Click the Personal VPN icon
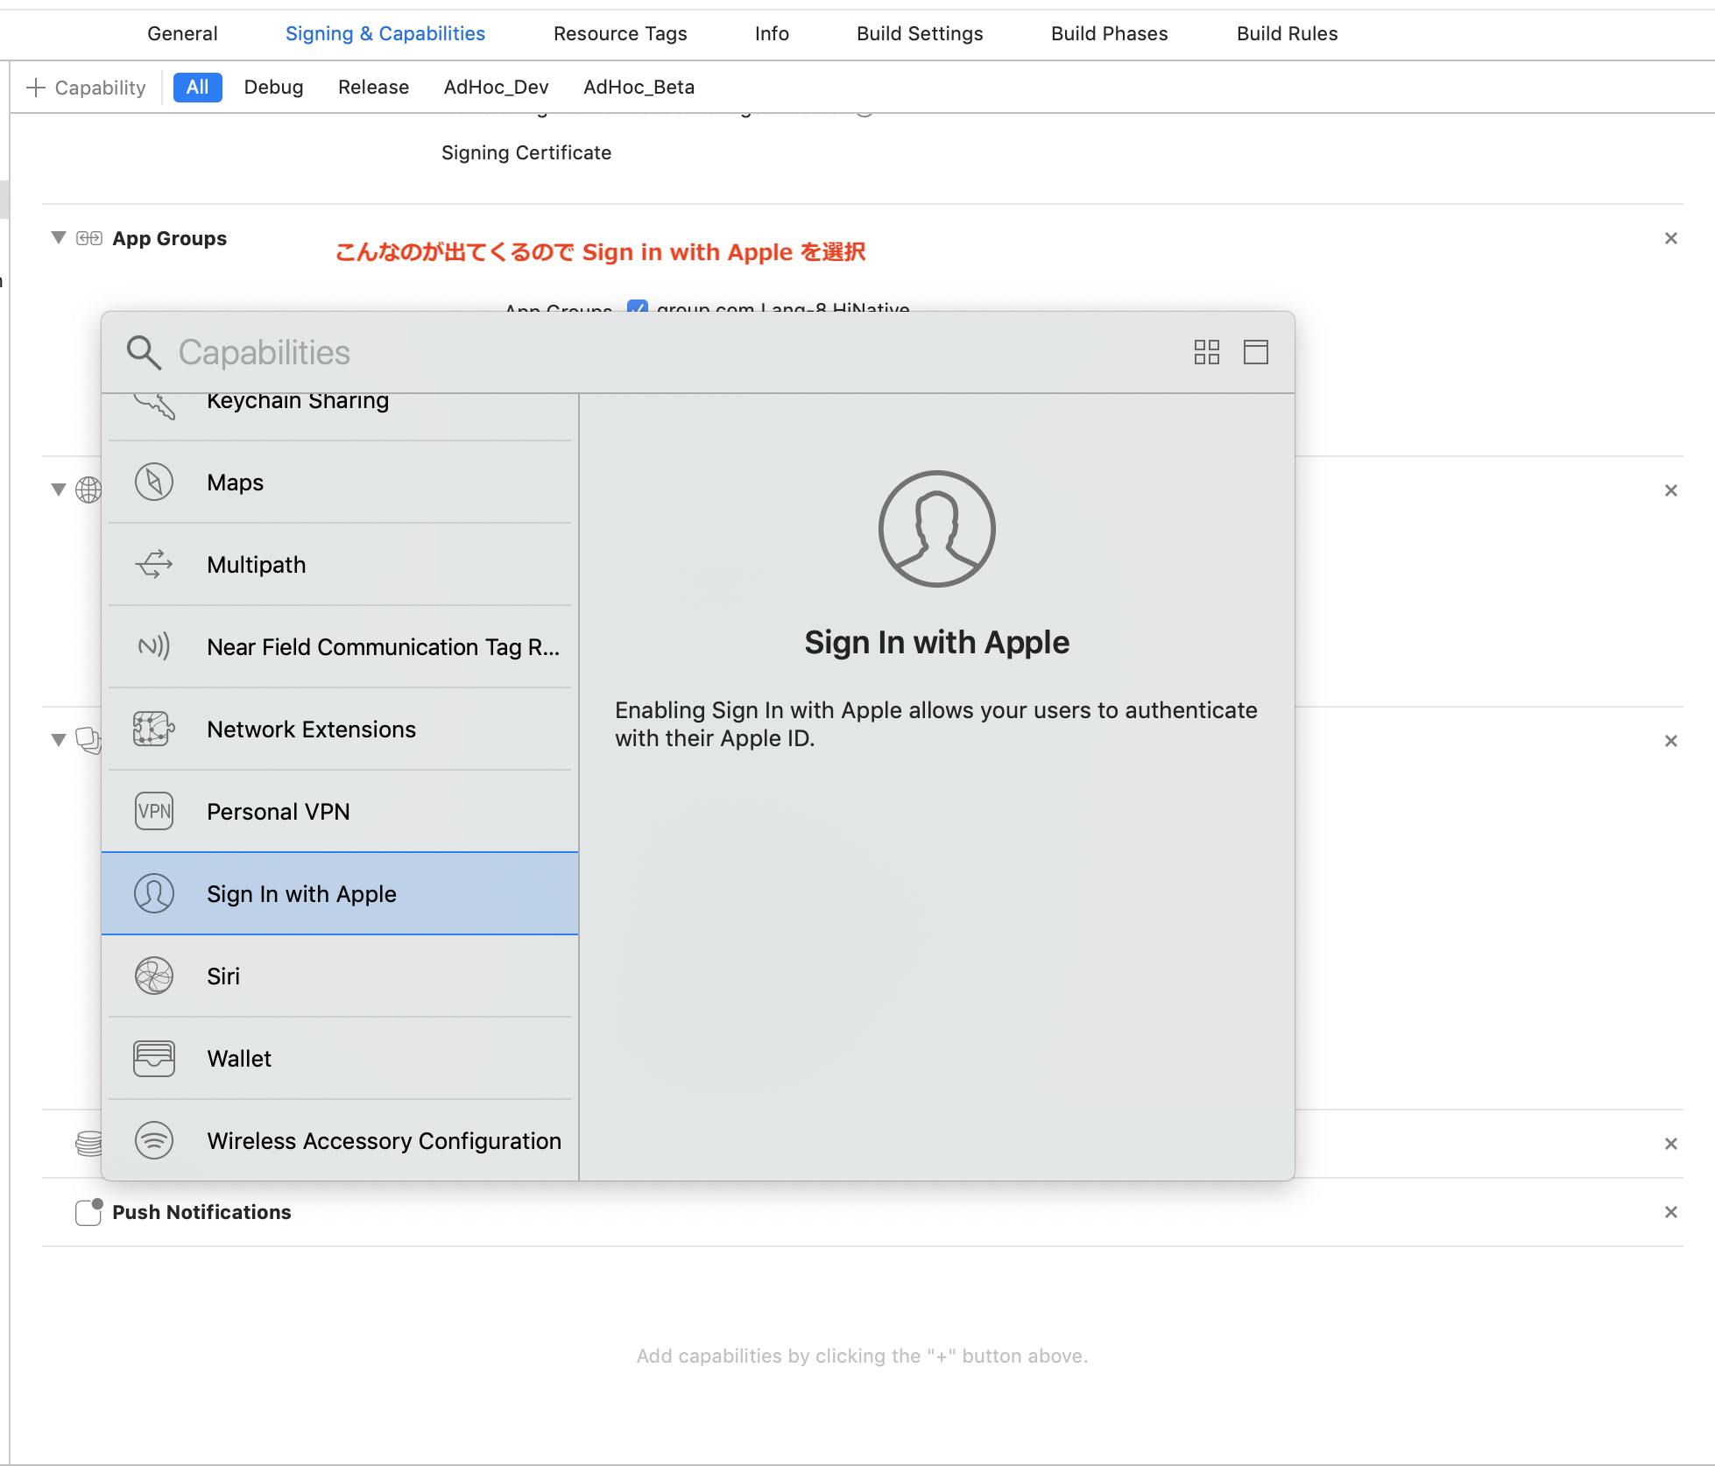1715x1466 pixels. 154,812
